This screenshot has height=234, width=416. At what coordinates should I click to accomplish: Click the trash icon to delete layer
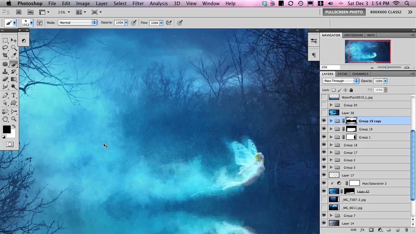click(406, 230)
